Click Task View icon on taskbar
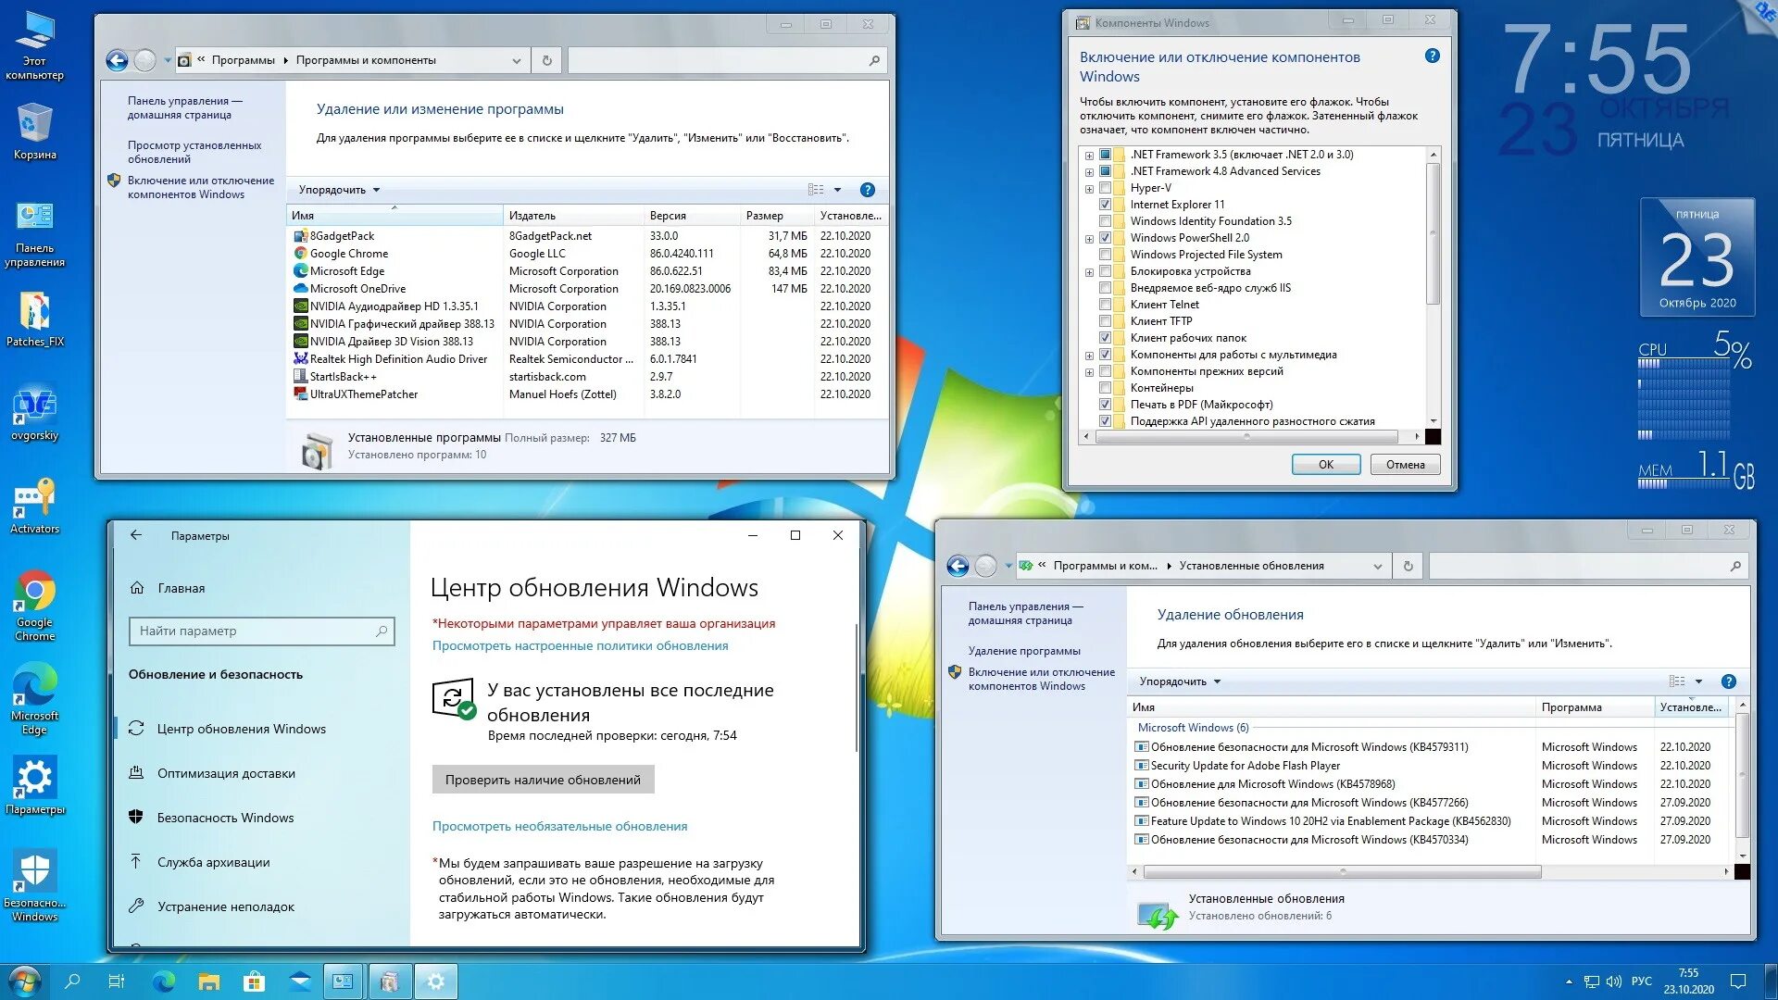Screen dimensions: 1778x1000 [x=117, y=981]
